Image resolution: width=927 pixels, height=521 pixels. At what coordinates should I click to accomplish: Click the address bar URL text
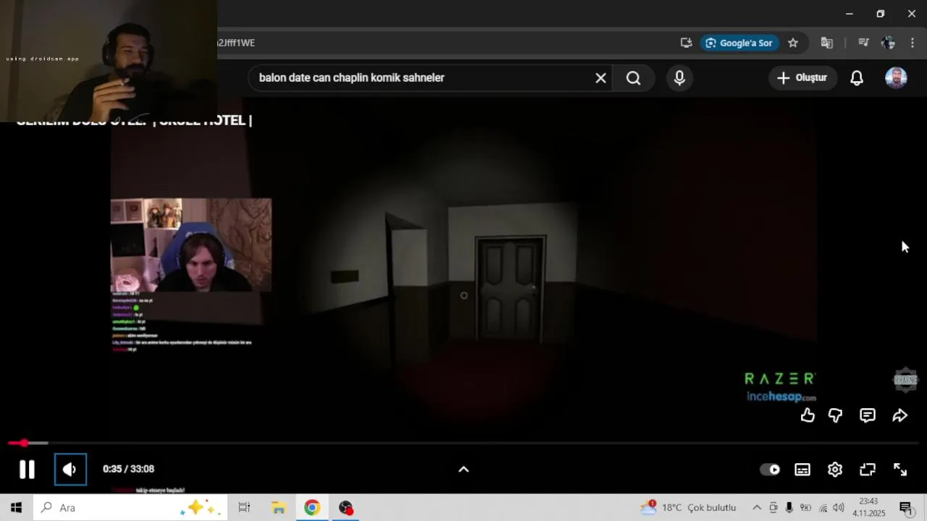[x=236, y=43]
